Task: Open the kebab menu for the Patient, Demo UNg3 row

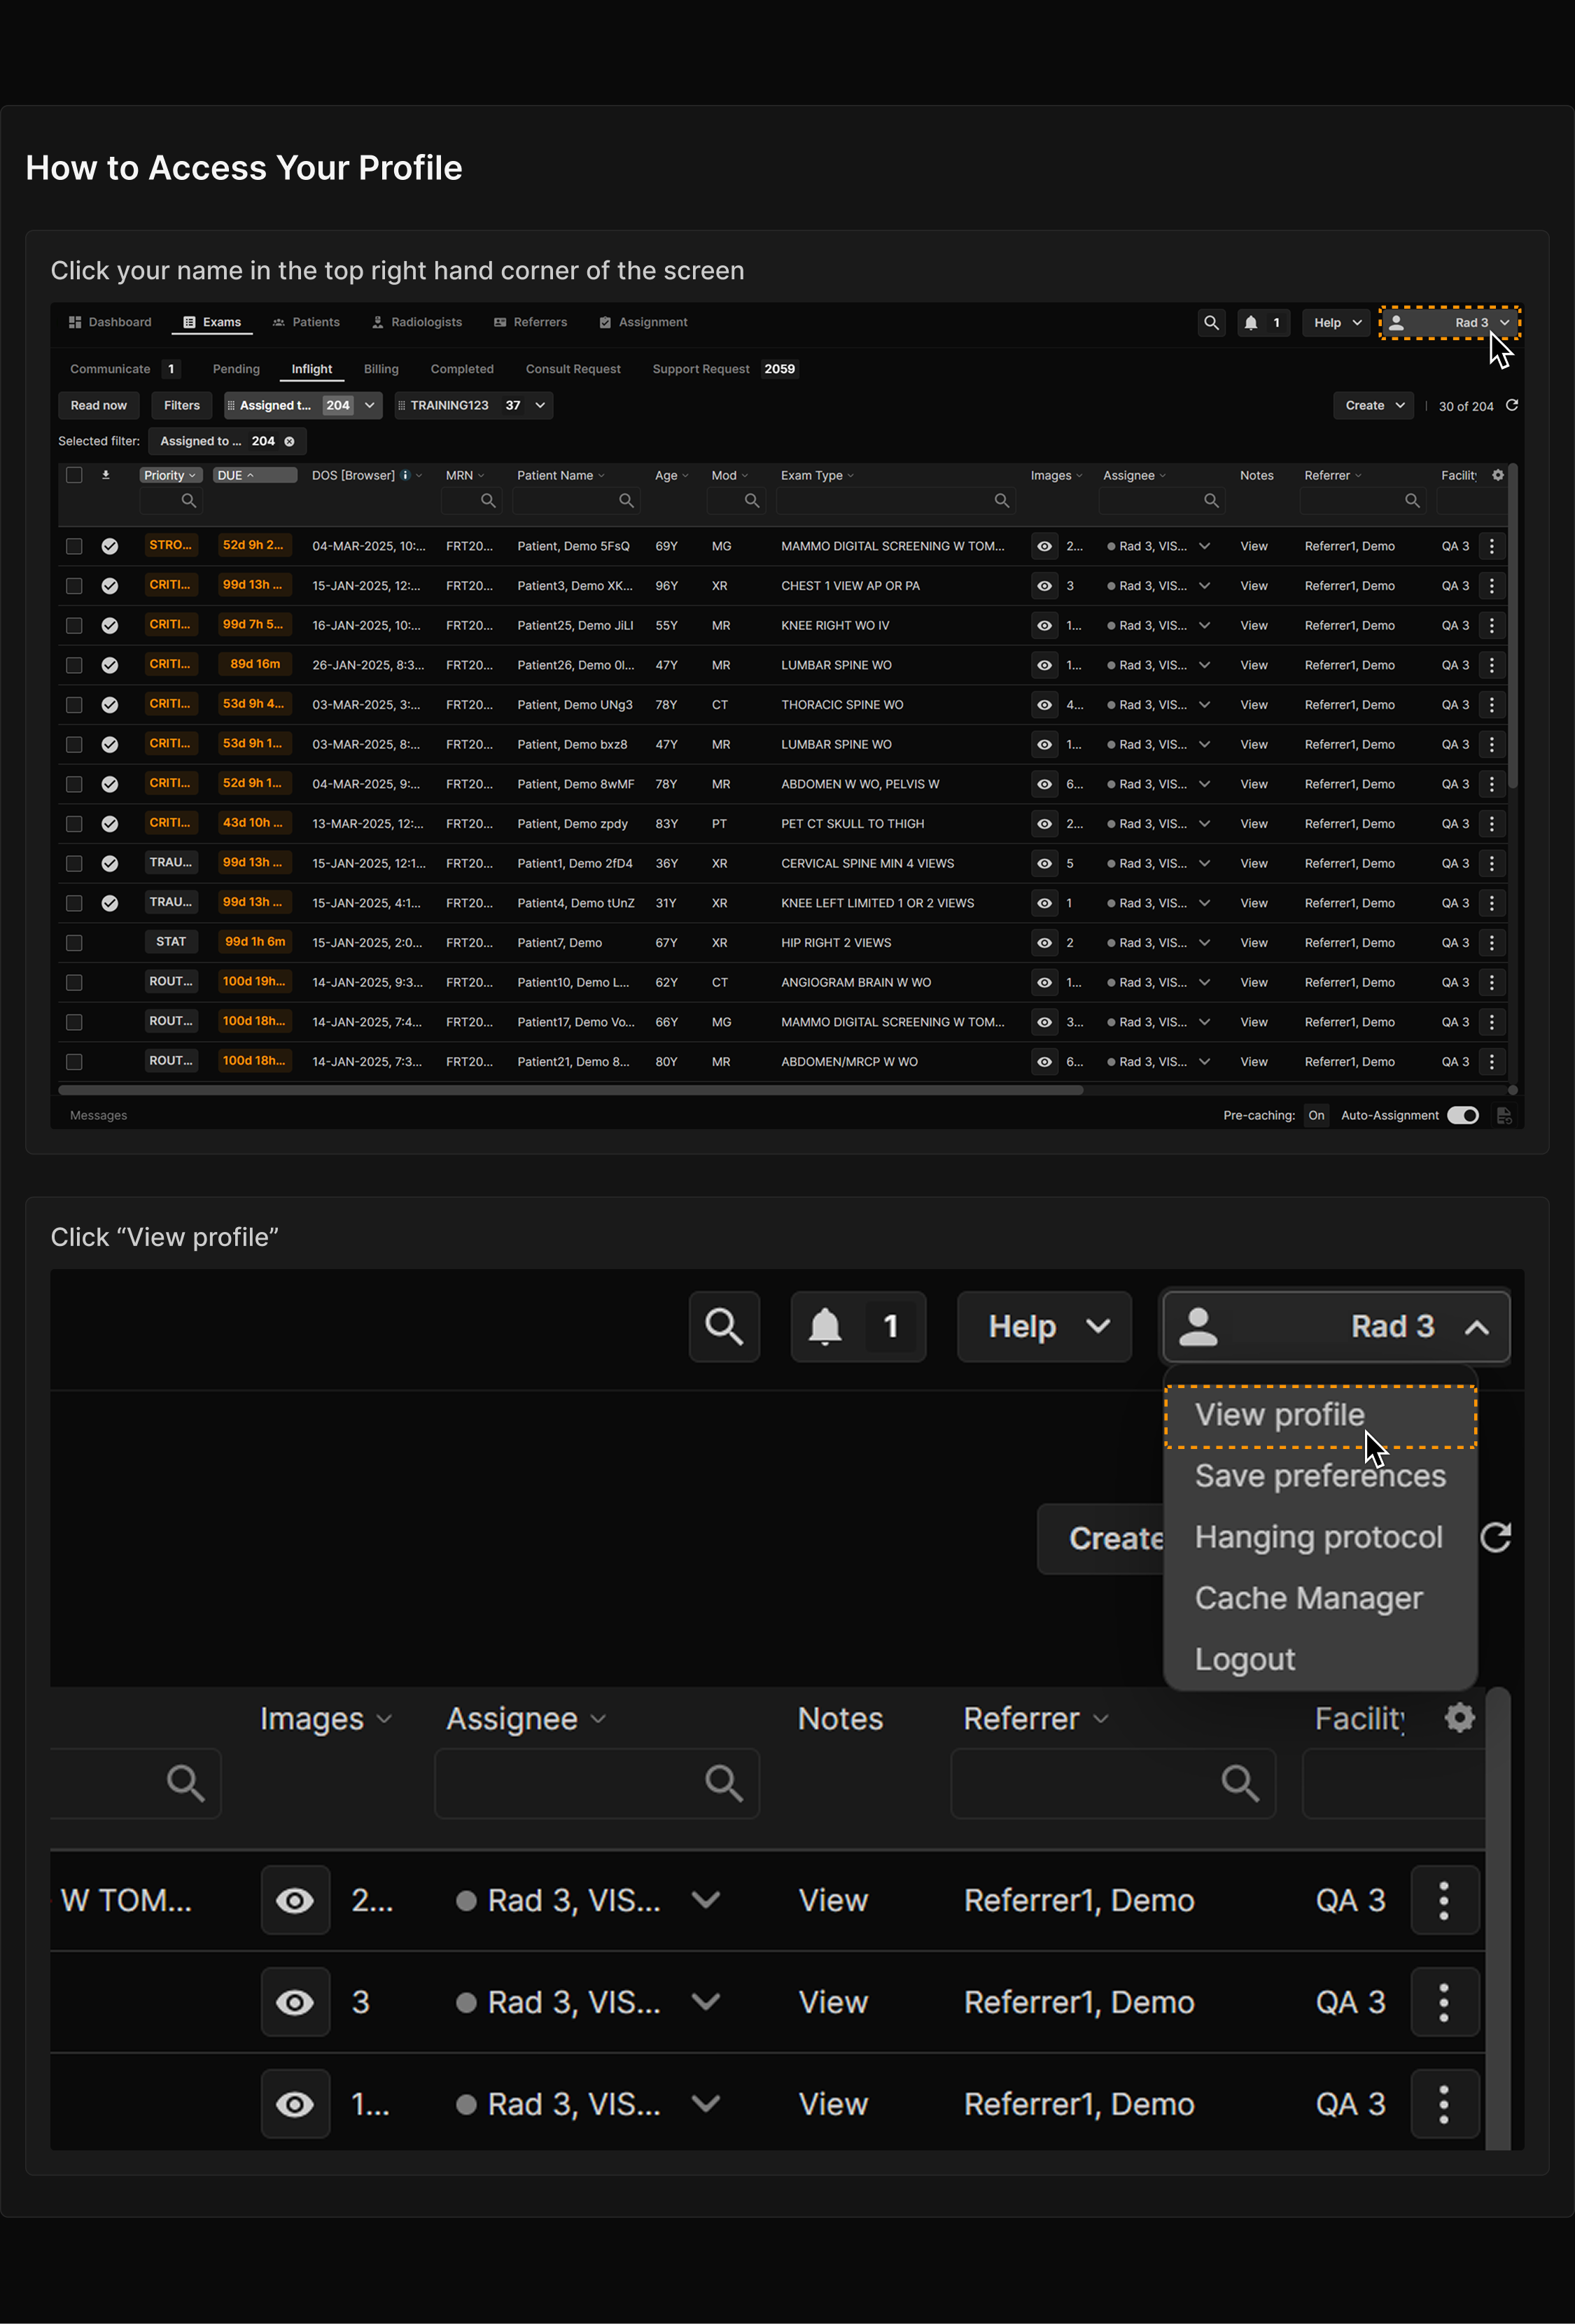Action: click(1492, 705)
